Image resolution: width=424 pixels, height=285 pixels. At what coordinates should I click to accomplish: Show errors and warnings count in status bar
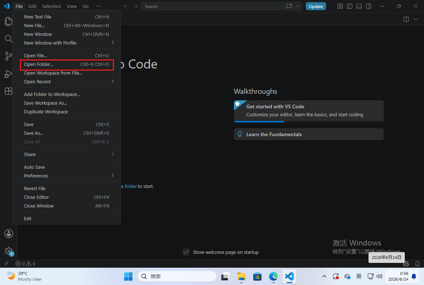25,264
